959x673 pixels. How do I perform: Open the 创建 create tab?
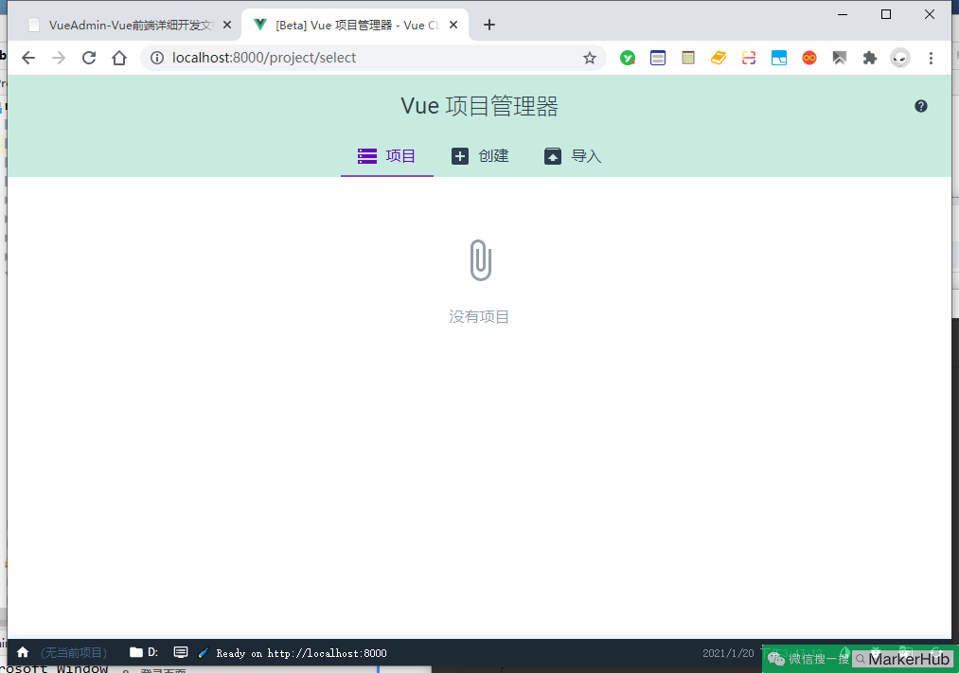click(480, 156)
